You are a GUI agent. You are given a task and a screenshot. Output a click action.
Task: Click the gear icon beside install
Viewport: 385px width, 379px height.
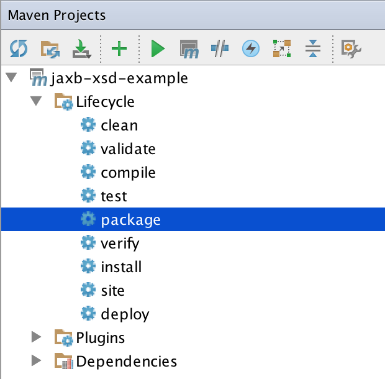(88, 266)
